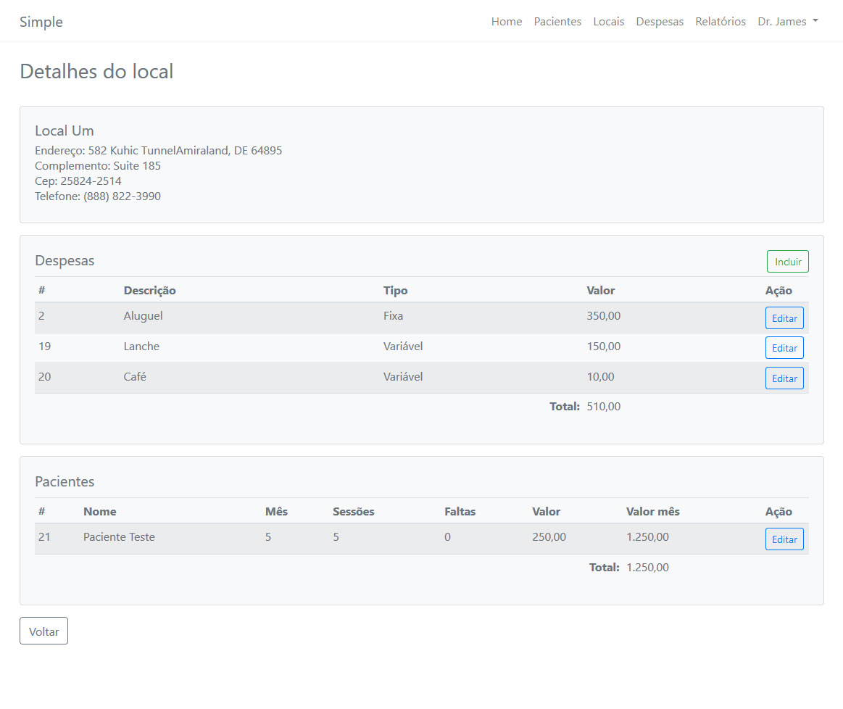The height and width of the screenshot is (709, 843).
Task: Open Pacientes in the top navigation
Action: 557,22
